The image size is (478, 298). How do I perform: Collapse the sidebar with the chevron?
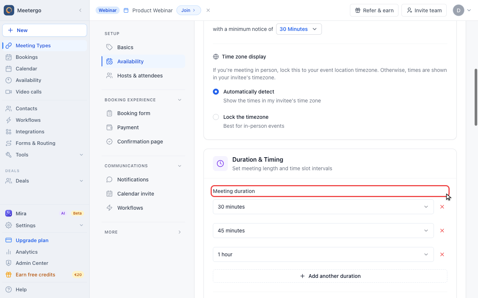[80, 10]
